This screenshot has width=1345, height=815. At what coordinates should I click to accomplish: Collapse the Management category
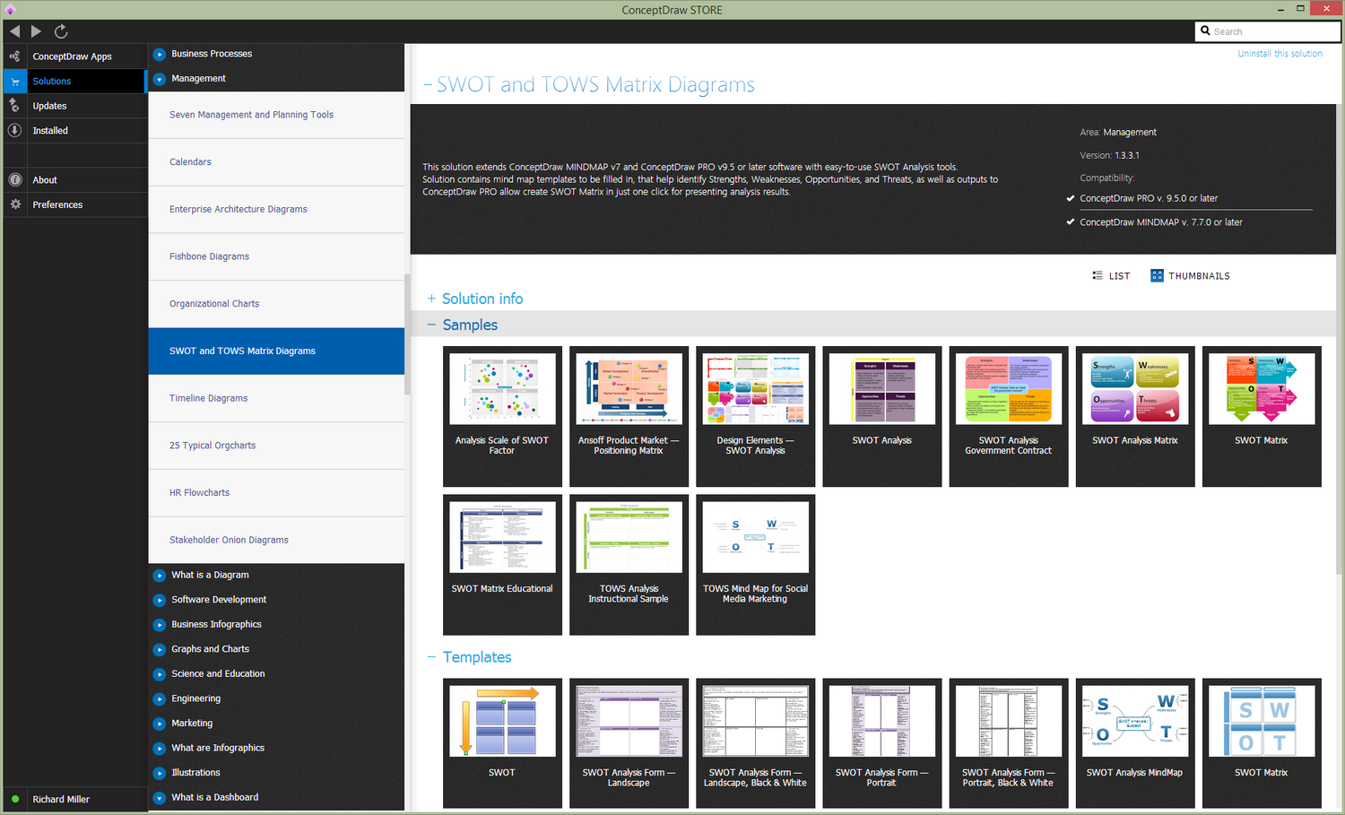(160, 79)
